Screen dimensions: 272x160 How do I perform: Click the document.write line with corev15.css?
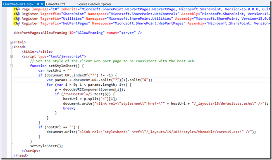click(x=151, y=132)
